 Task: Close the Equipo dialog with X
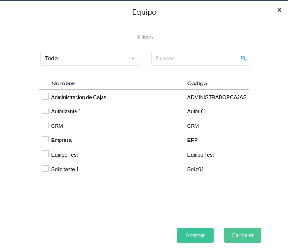(280, 10)
